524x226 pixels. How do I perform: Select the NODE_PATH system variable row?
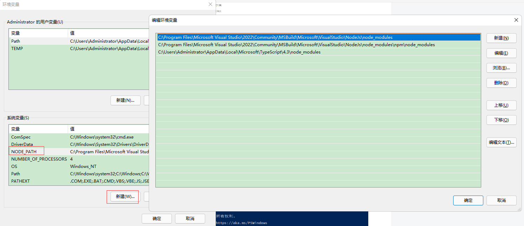pyautogui.click(x=26, y=151)
